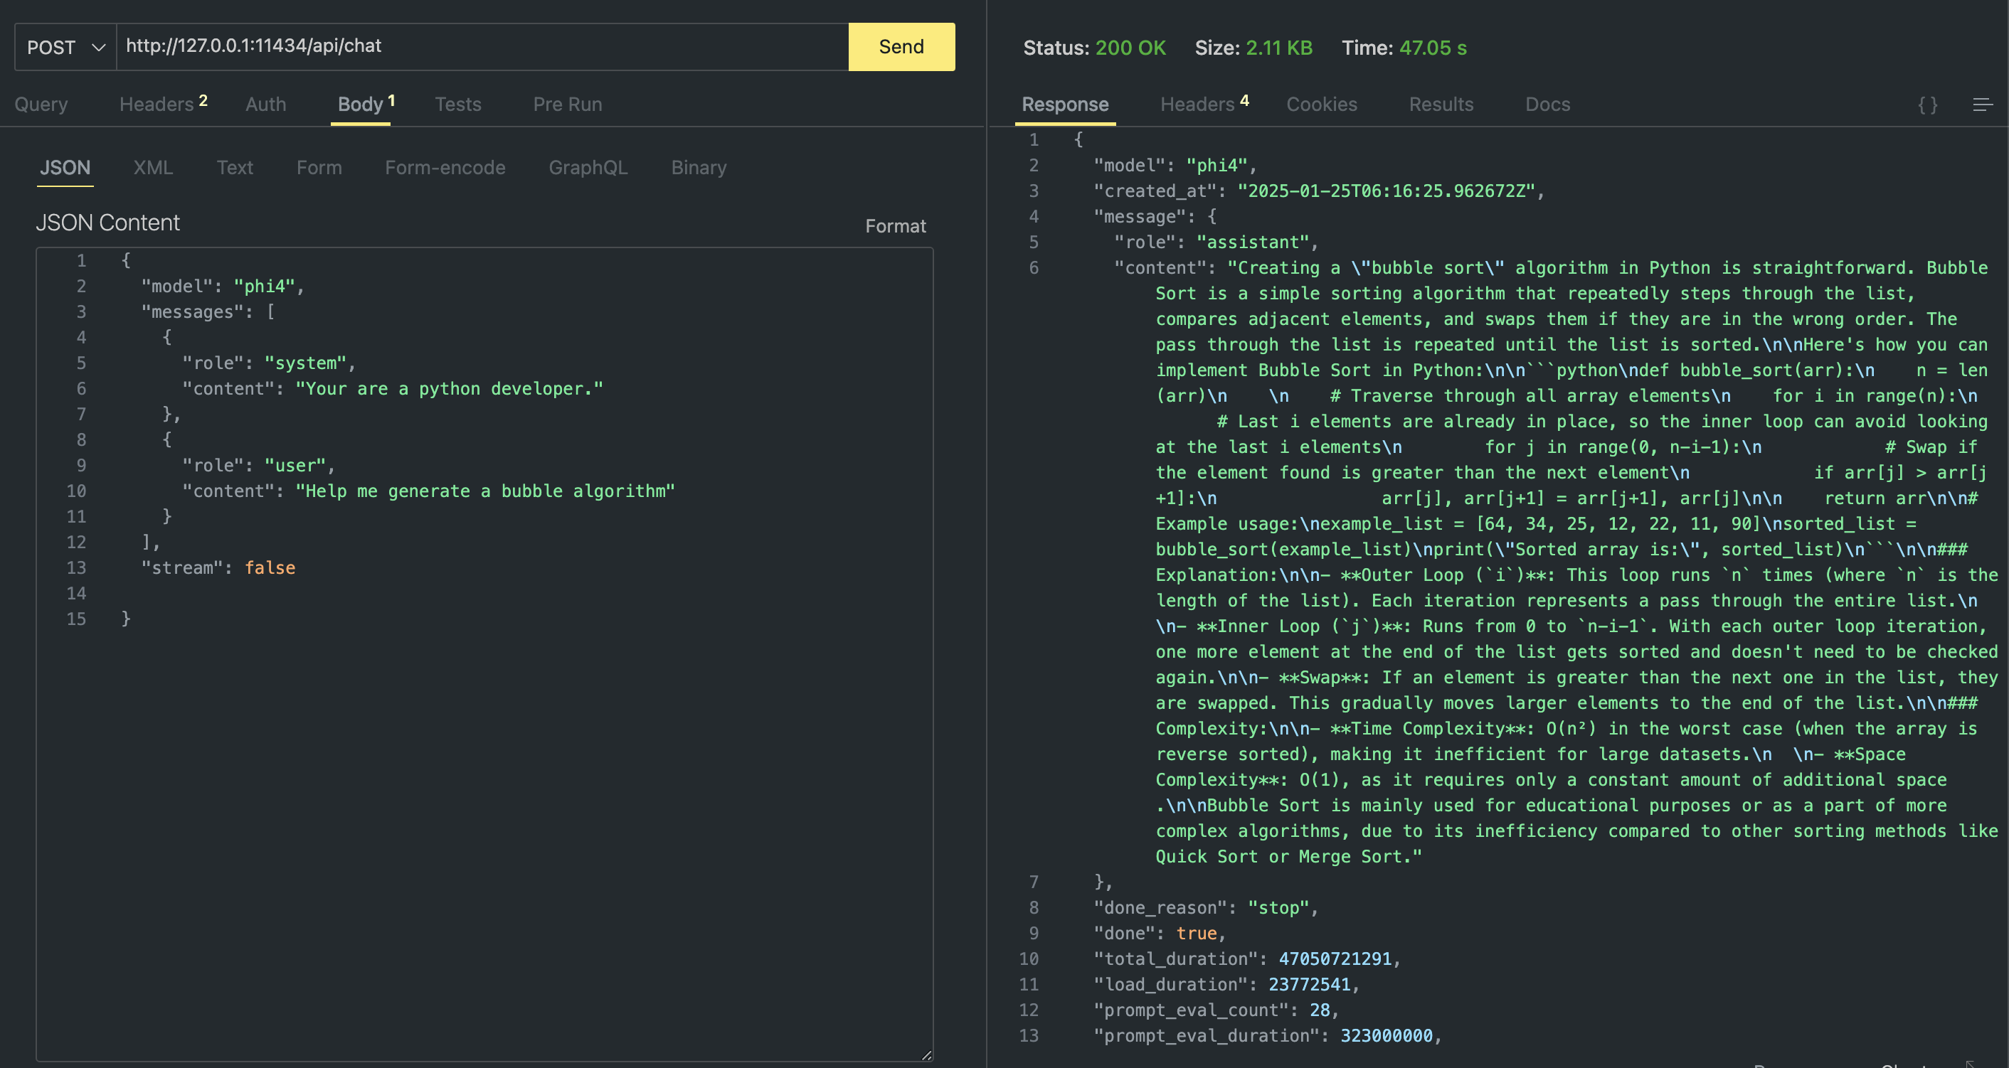Click resize handle of JSON editor
The width and height of the screenshot is (2009, 1068).
(x=926, y=1054)
